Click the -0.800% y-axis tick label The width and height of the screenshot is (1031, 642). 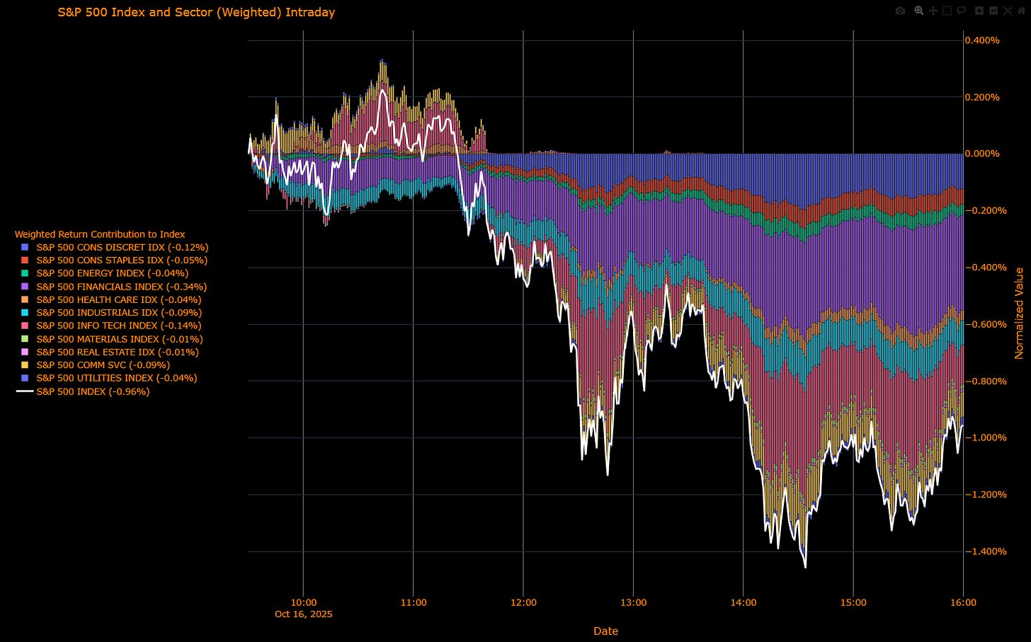click(984, 381)
